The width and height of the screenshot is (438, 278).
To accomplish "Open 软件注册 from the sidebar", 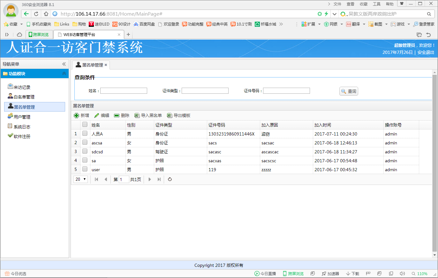I will [22, 136].
